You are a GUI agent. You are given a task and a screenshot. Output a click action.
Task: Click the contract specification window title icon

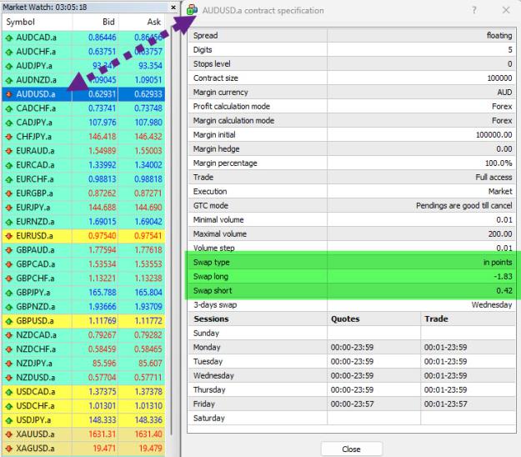pyautogui.click(x=192, y=10)
